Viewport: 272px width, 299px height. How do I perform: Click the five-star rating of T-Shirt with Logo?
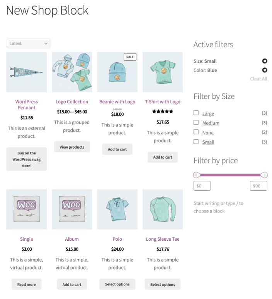163,111
